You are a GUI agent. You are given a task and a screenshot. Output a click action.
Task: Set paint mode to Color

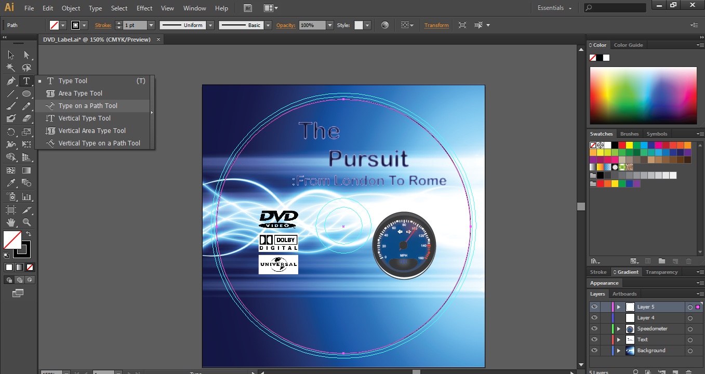(9, 267)
